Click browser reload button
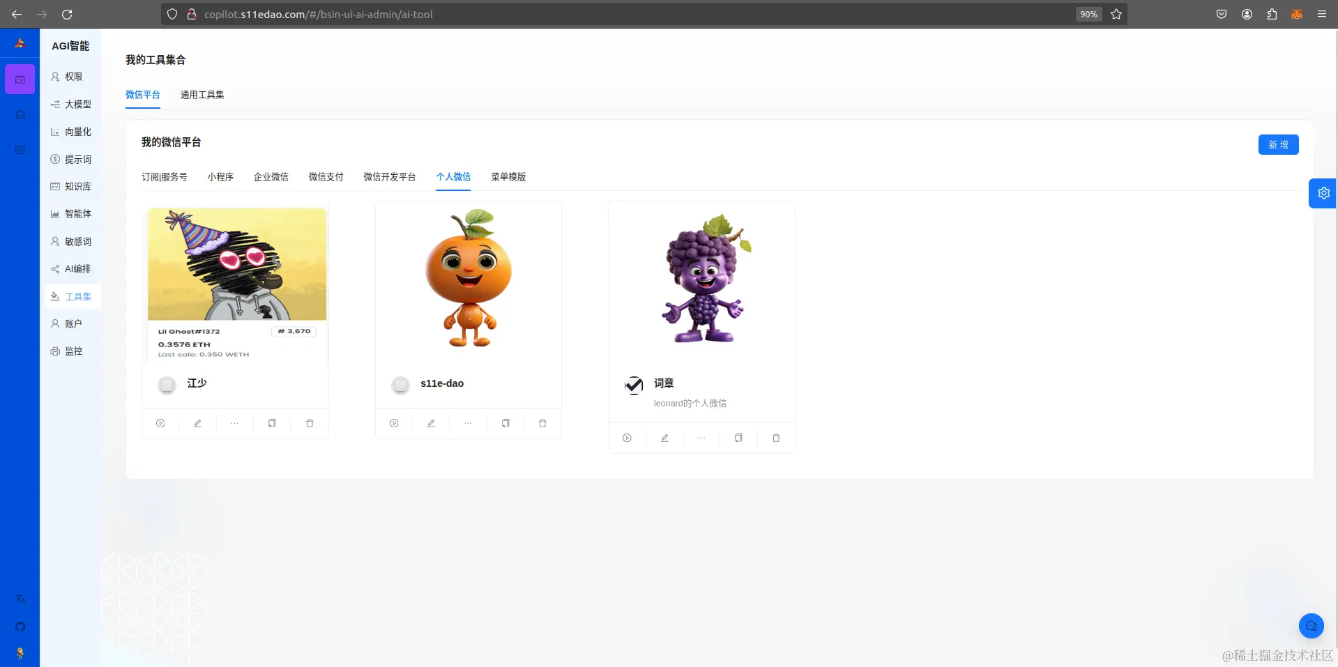Image resolution: width=1338 pixels, height=667 pixels. (67, 14)
